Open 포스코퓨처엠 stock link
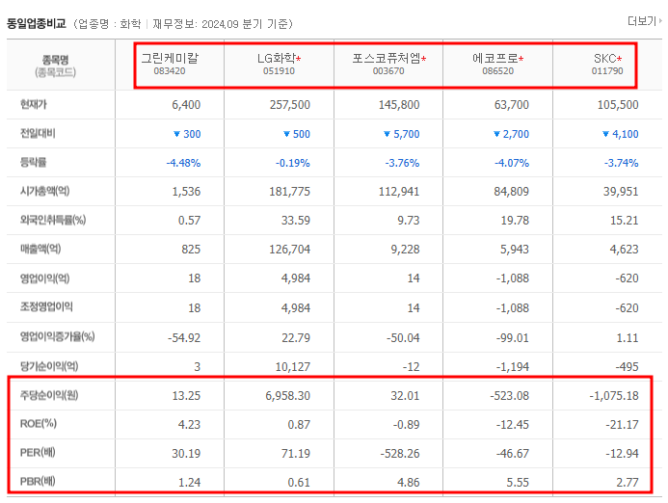This screenshot has height=503, width=668. pyautogui.click(x=388, y=58)
